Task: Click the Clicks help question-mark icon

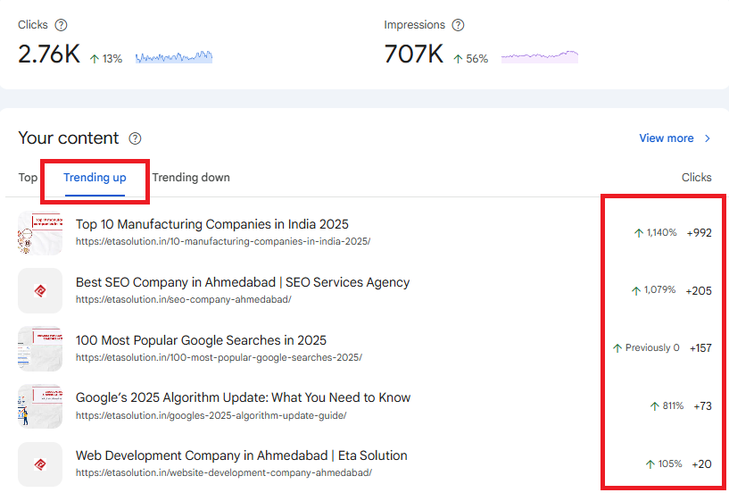Action: coord(61,25)
